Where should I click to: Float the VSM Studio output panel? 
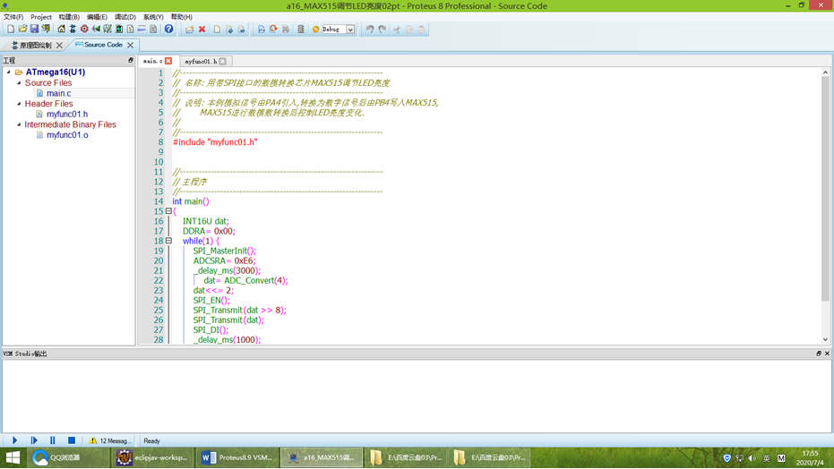click(x=819, y=354)
